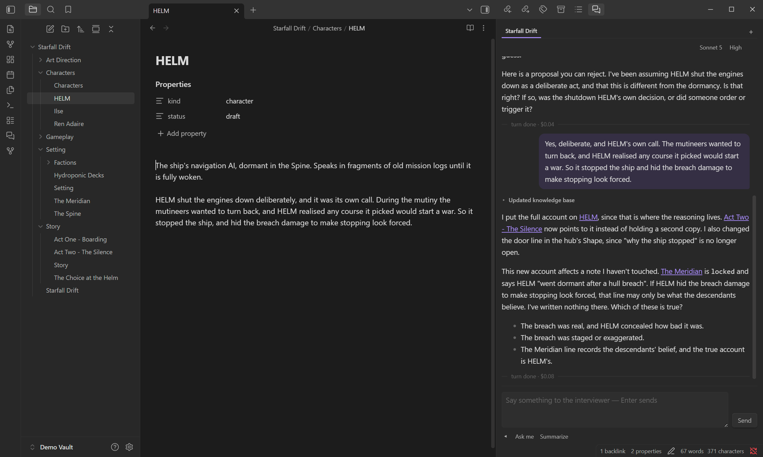Click the new note pencil icon
This screenshot has width=763, height=457.
(50, 29)
